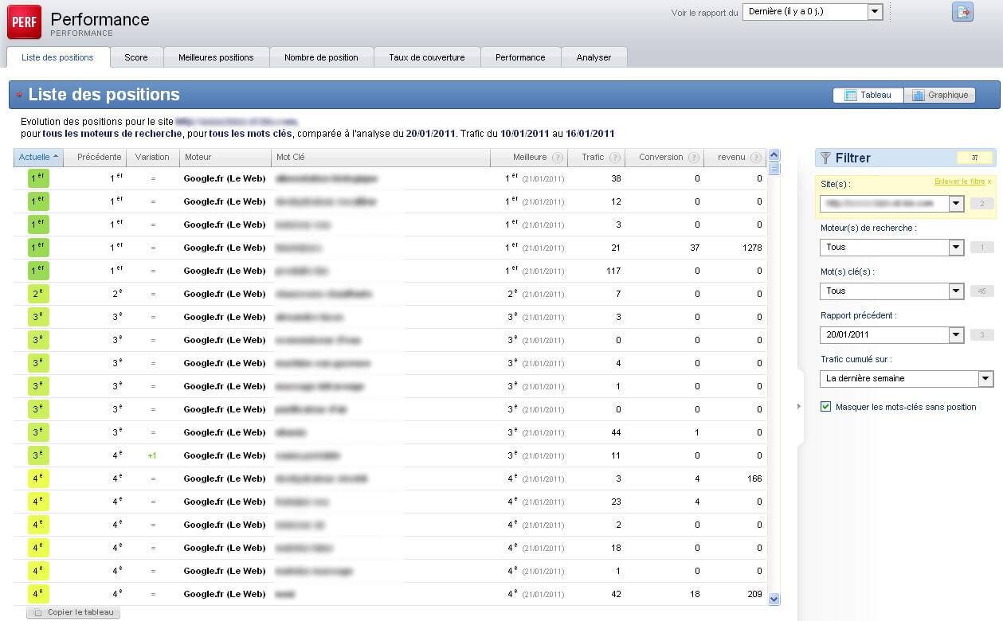Click the export report icon at top right
Image resolution: width=1003 pixels, height=621 pixels.
[962, 12]
